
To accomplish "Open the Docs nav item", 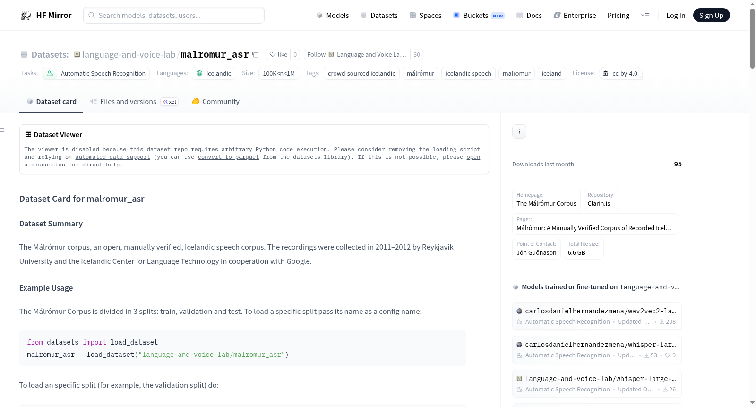I will tap(529, 15).
